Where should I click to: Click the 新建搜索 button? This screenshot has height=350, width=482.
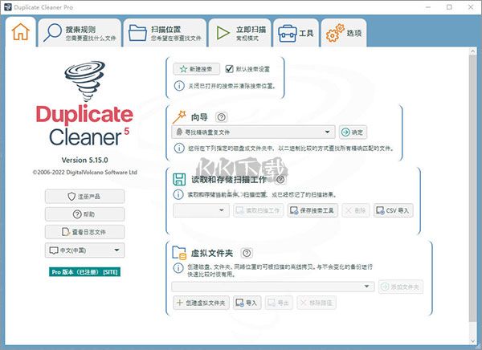pyautogui.click(x=197, y=69)
